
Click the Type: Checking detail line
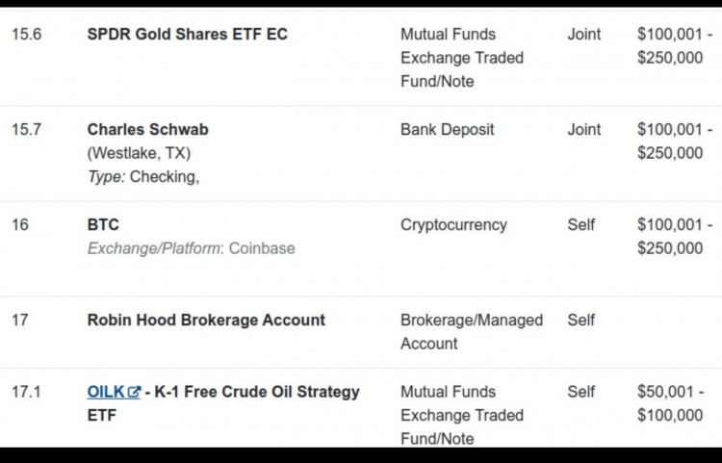click(143, 177)
